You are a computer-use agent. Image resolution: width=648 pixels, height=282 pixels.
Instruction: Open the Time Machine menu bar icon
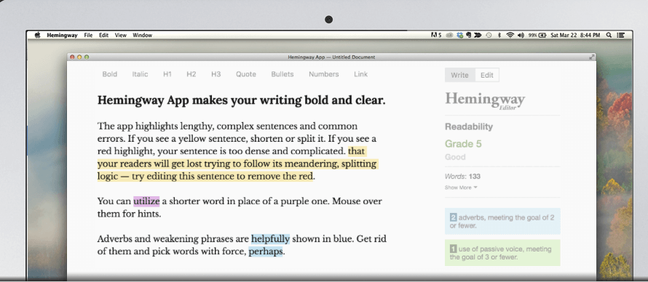[x=489, y=36]
